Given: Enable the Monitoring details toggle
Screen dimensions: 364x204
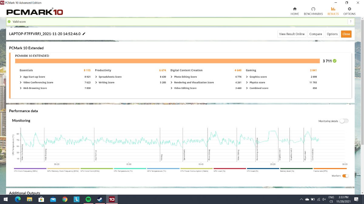Looking at the screenshot, I should tap(344, 121).
